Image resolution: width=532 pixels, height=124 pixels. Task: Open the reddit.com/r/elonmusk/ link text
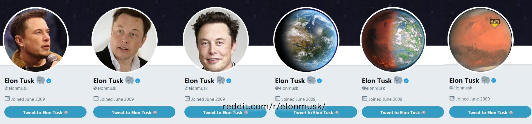click(x=274, y=106)
